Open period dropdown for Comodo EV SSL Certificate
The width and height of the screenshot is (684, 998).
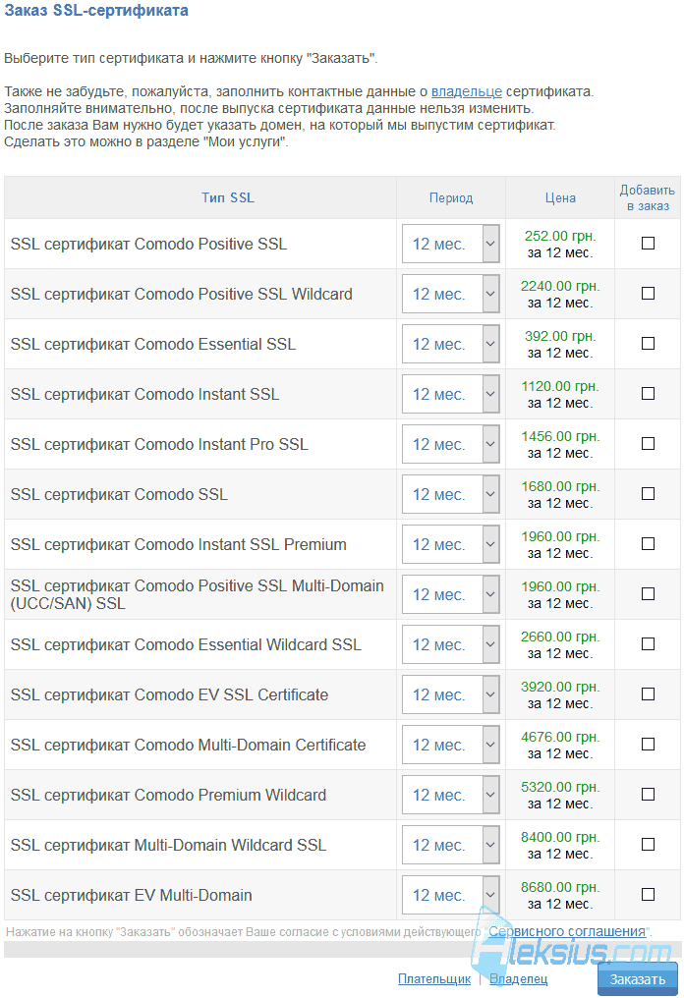[451, 695]
